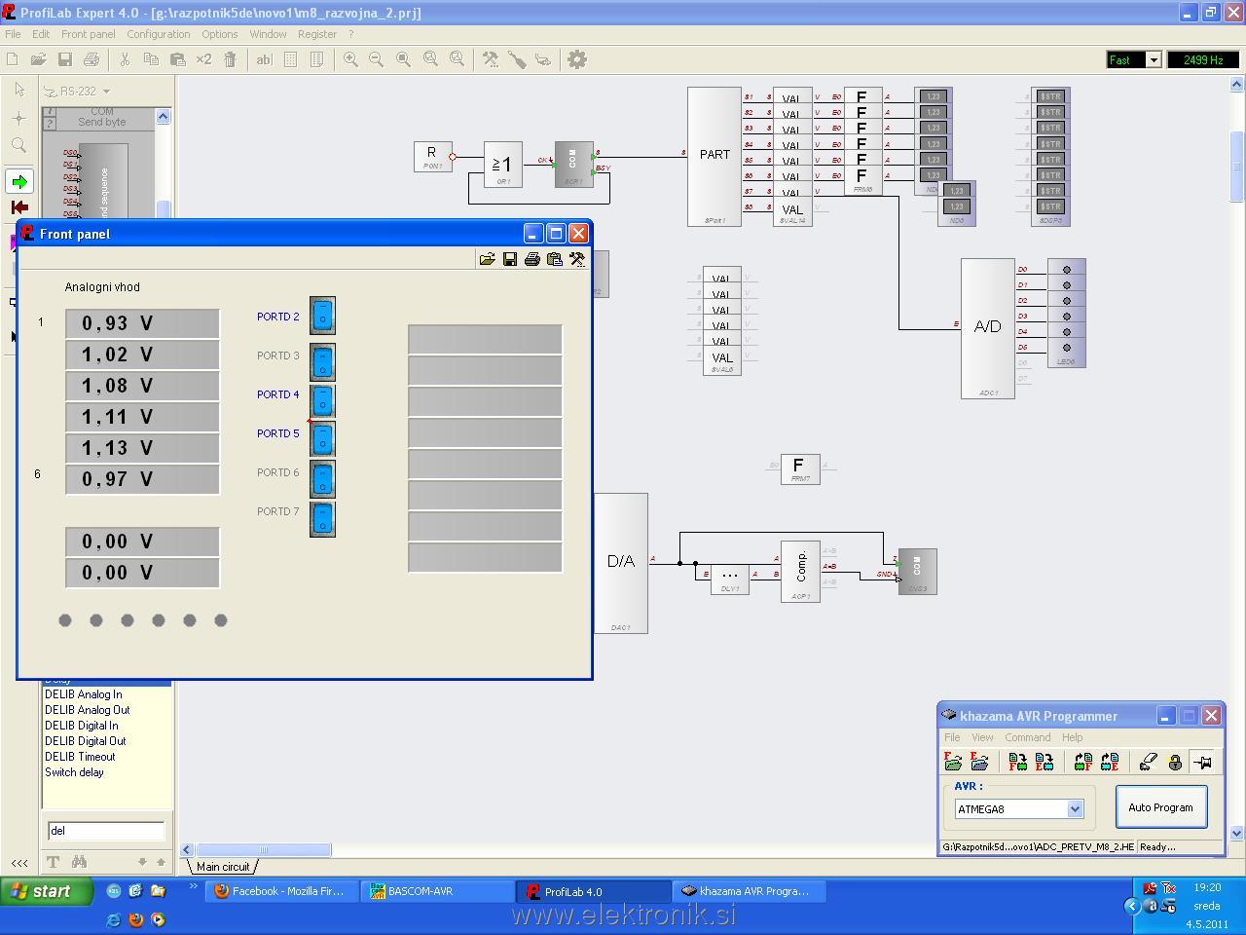Click scroll up arrow in component preview
This screenshot has height=935, width=1246.
click(163, 116)
